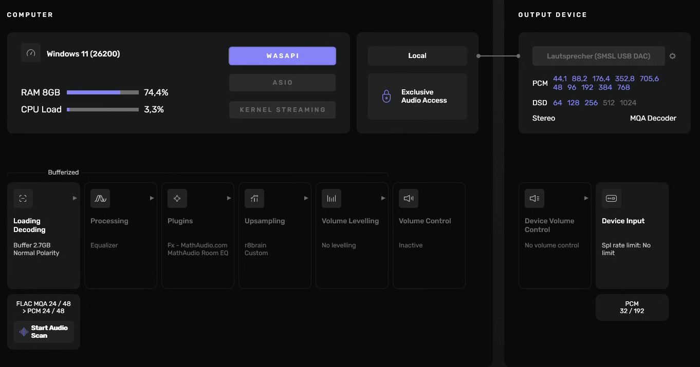Open the Plugins MathAudio stage card
This screenshot has height=367, width=700.
198,236
